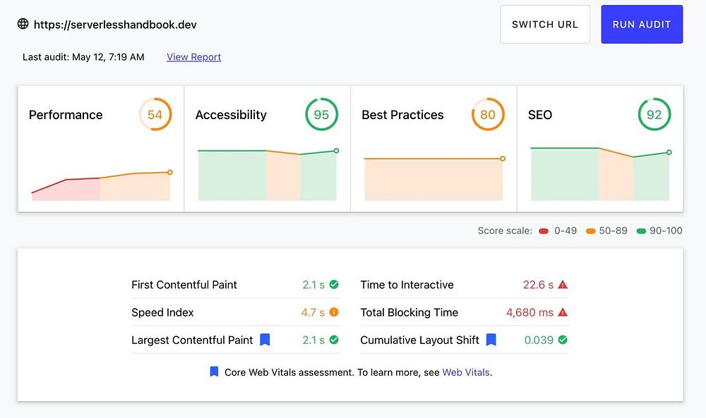706x418 pixels.
Task: Click the orange info icon next to Speed Index
Action: (334, 312)
